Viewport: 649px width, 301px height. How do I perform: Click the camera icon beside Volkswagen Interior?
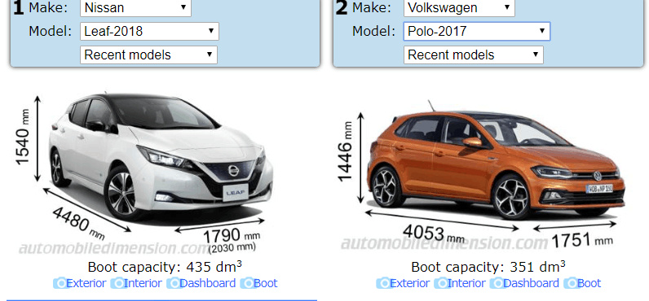441,284
